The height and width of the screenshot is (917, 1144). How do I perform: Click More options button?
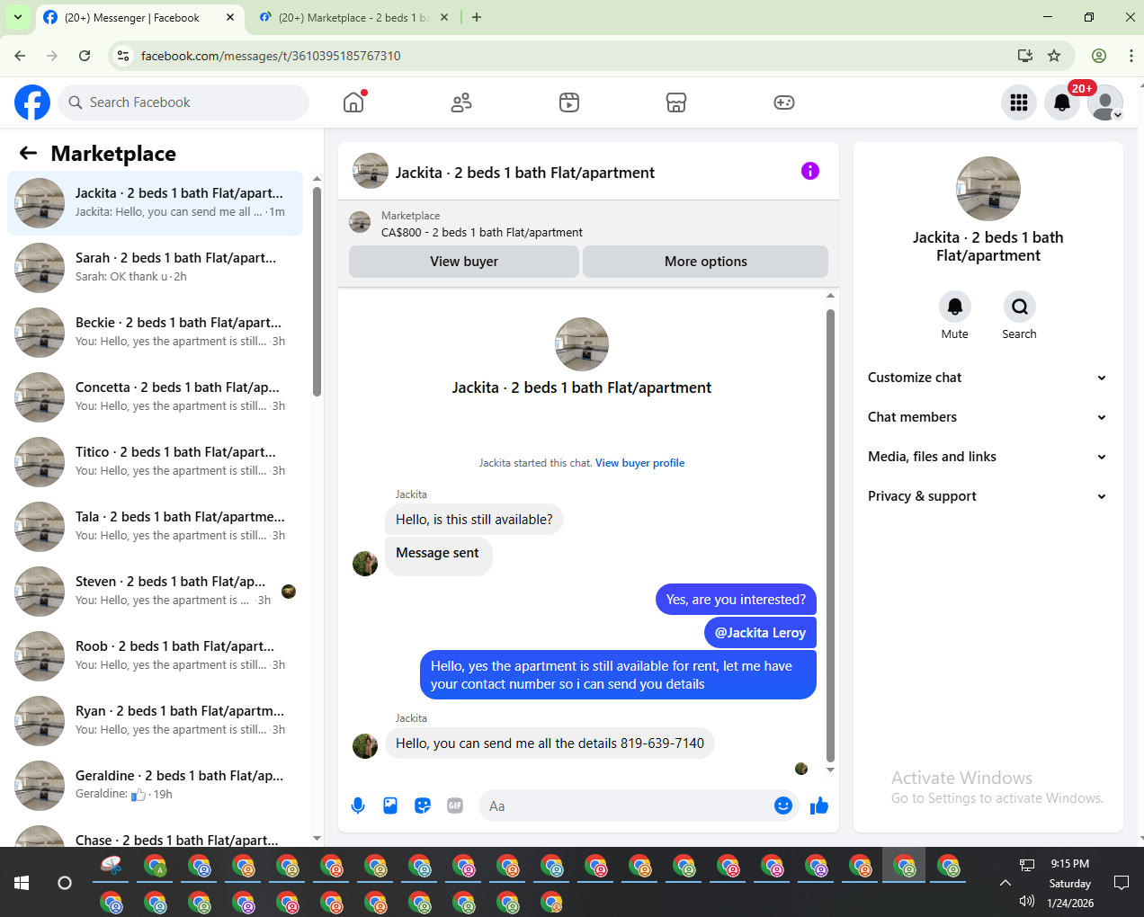coord(706,262)
